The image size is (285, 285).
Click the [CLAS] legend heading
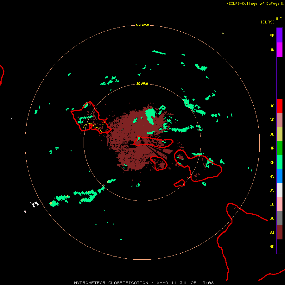point(267,22)
